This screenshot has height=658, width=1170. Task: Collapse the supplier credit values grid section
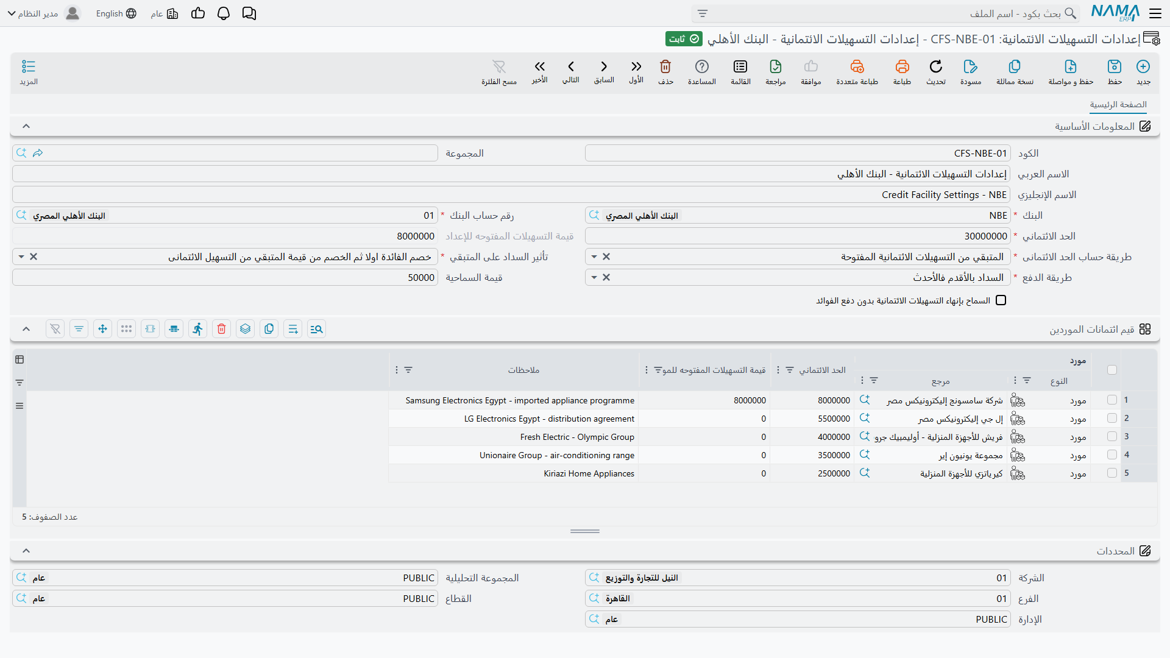tap(26, 329)
